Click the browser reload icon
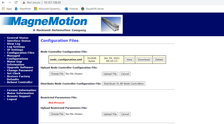224x124 pixels. click(x=16, y=2)
